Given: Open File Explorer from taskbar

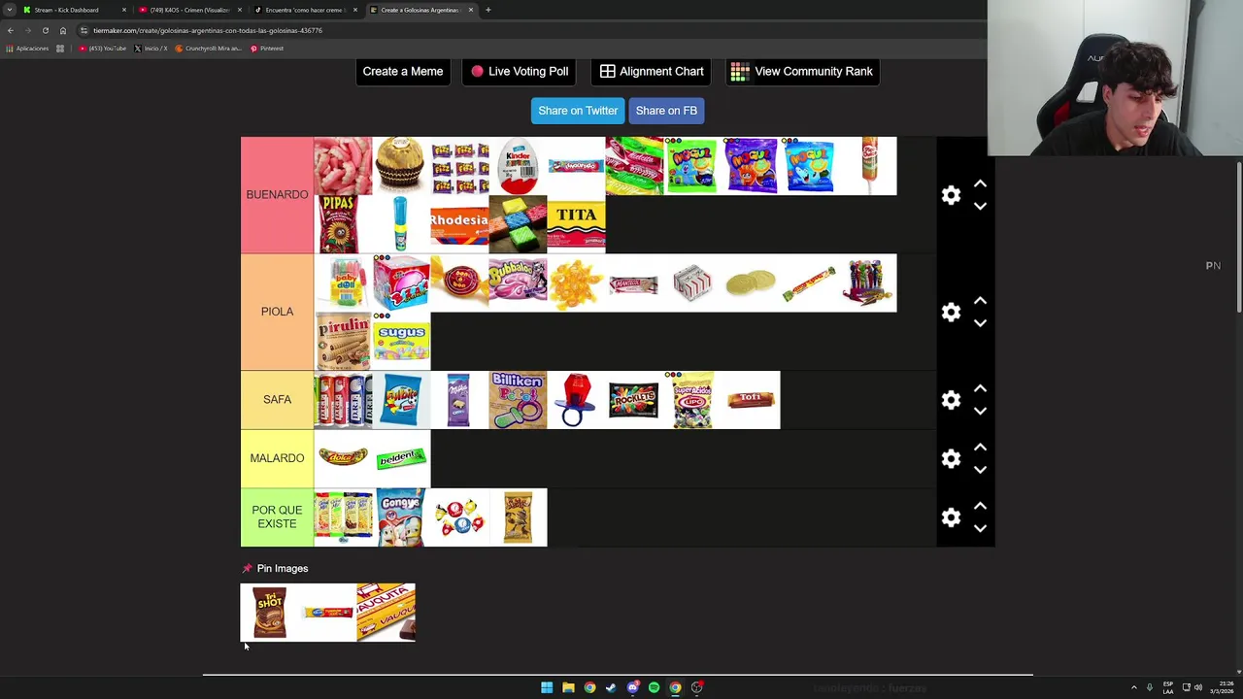Looking at the screenshot, I should (x=568, y=687).
